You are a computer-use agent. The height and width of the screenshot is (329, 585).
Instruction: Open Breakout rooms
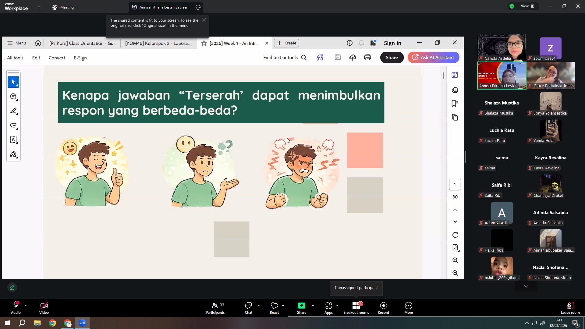click(356, 308)
